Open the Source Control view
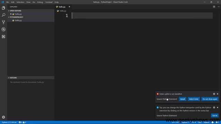The width and height of the screenshot is (221, 124). (3, 22)
